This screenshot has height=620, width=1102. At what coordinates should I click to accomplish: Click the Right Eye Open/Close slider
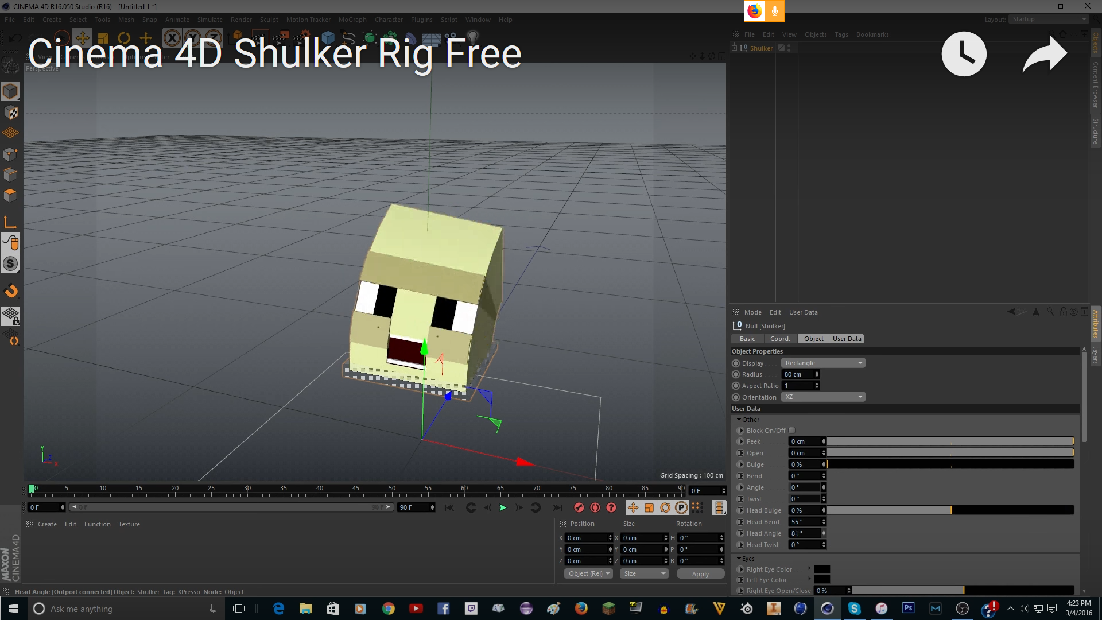[963, 590]
